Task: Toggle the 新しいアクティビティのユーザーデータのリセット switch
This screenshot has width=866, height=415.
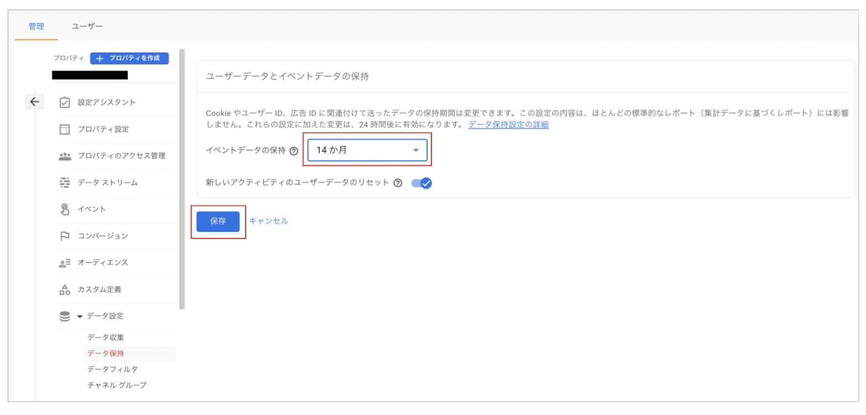Action: (421, 183)
